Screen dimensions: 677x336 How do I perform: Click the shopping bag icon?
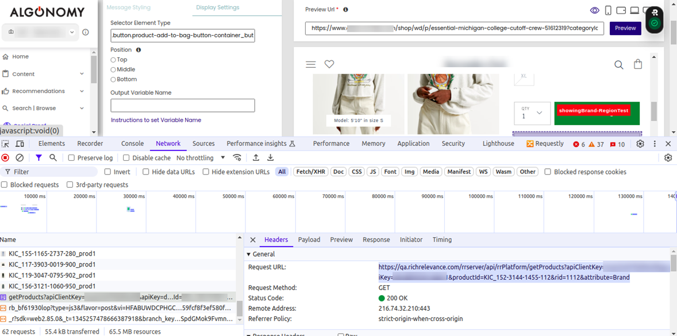pyautogui.click(x=638, y=64)
